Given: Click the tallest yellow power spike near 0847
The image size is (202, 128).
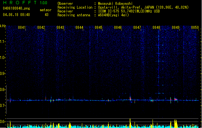Looking at the screenshot, I should [130, 123].
